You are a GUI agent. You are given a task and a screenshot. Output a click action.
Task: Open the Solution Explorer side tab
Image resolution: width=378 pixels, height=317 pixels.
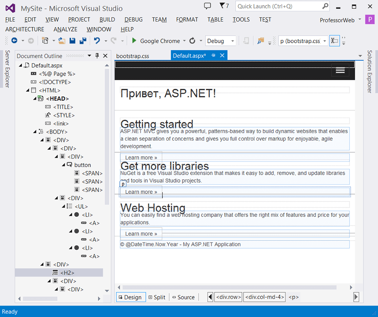(x=370, y=72)
